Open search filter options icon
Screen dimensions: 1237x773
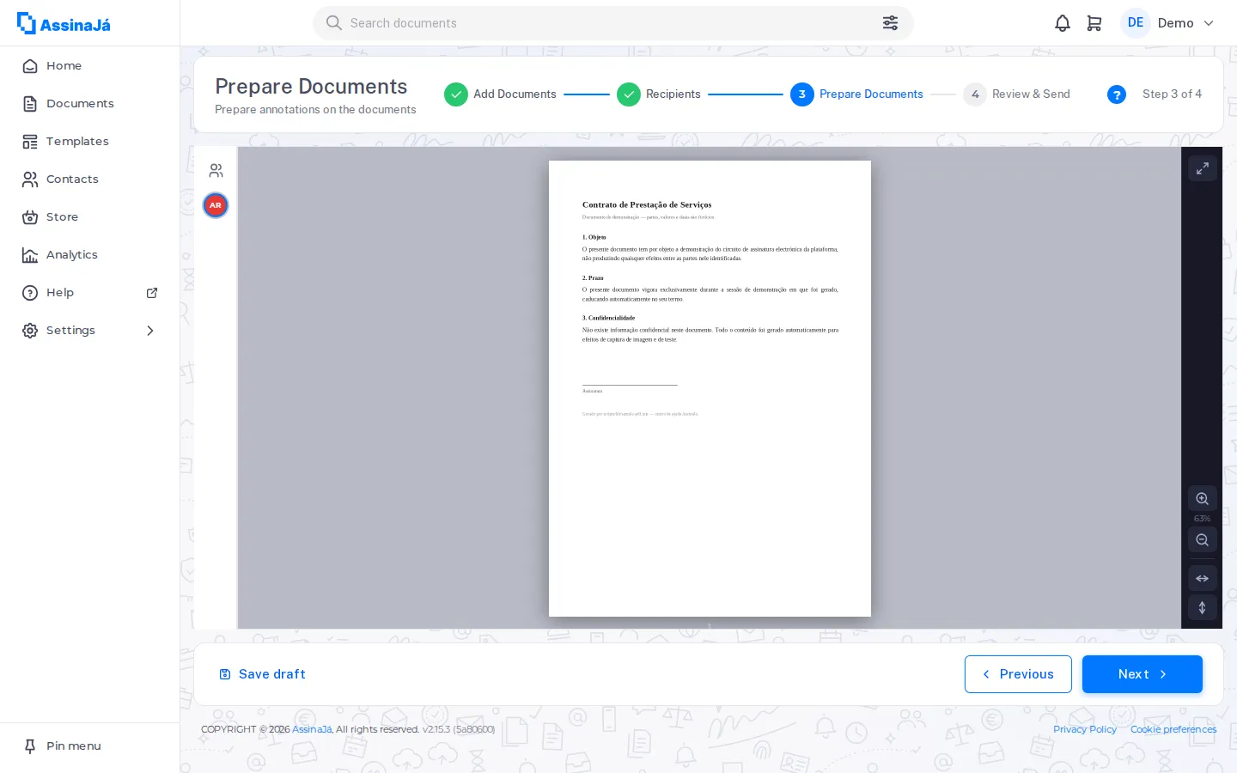pos(890,23)
